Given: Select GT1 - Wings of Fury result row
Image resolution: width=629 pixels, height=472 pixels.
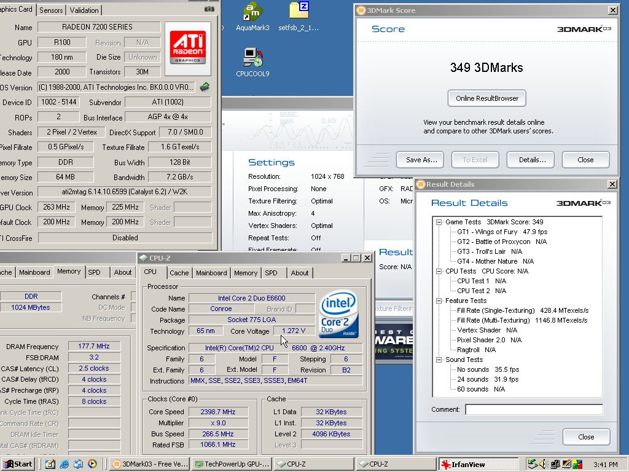Looking at the screenshot, I should tap(502, 232).
